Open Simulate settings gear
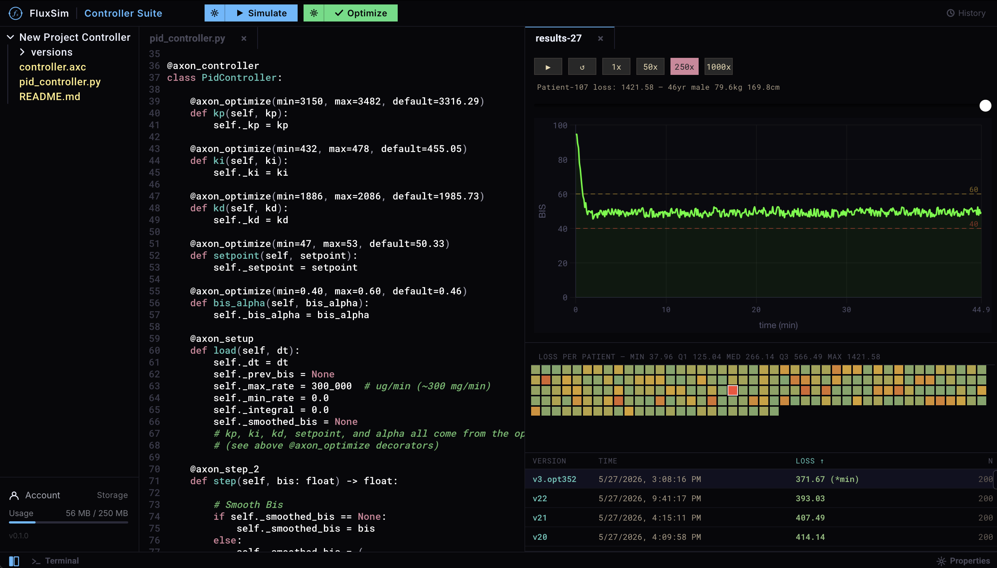This screenshot has height=568, width=997. tap(215, 13)
